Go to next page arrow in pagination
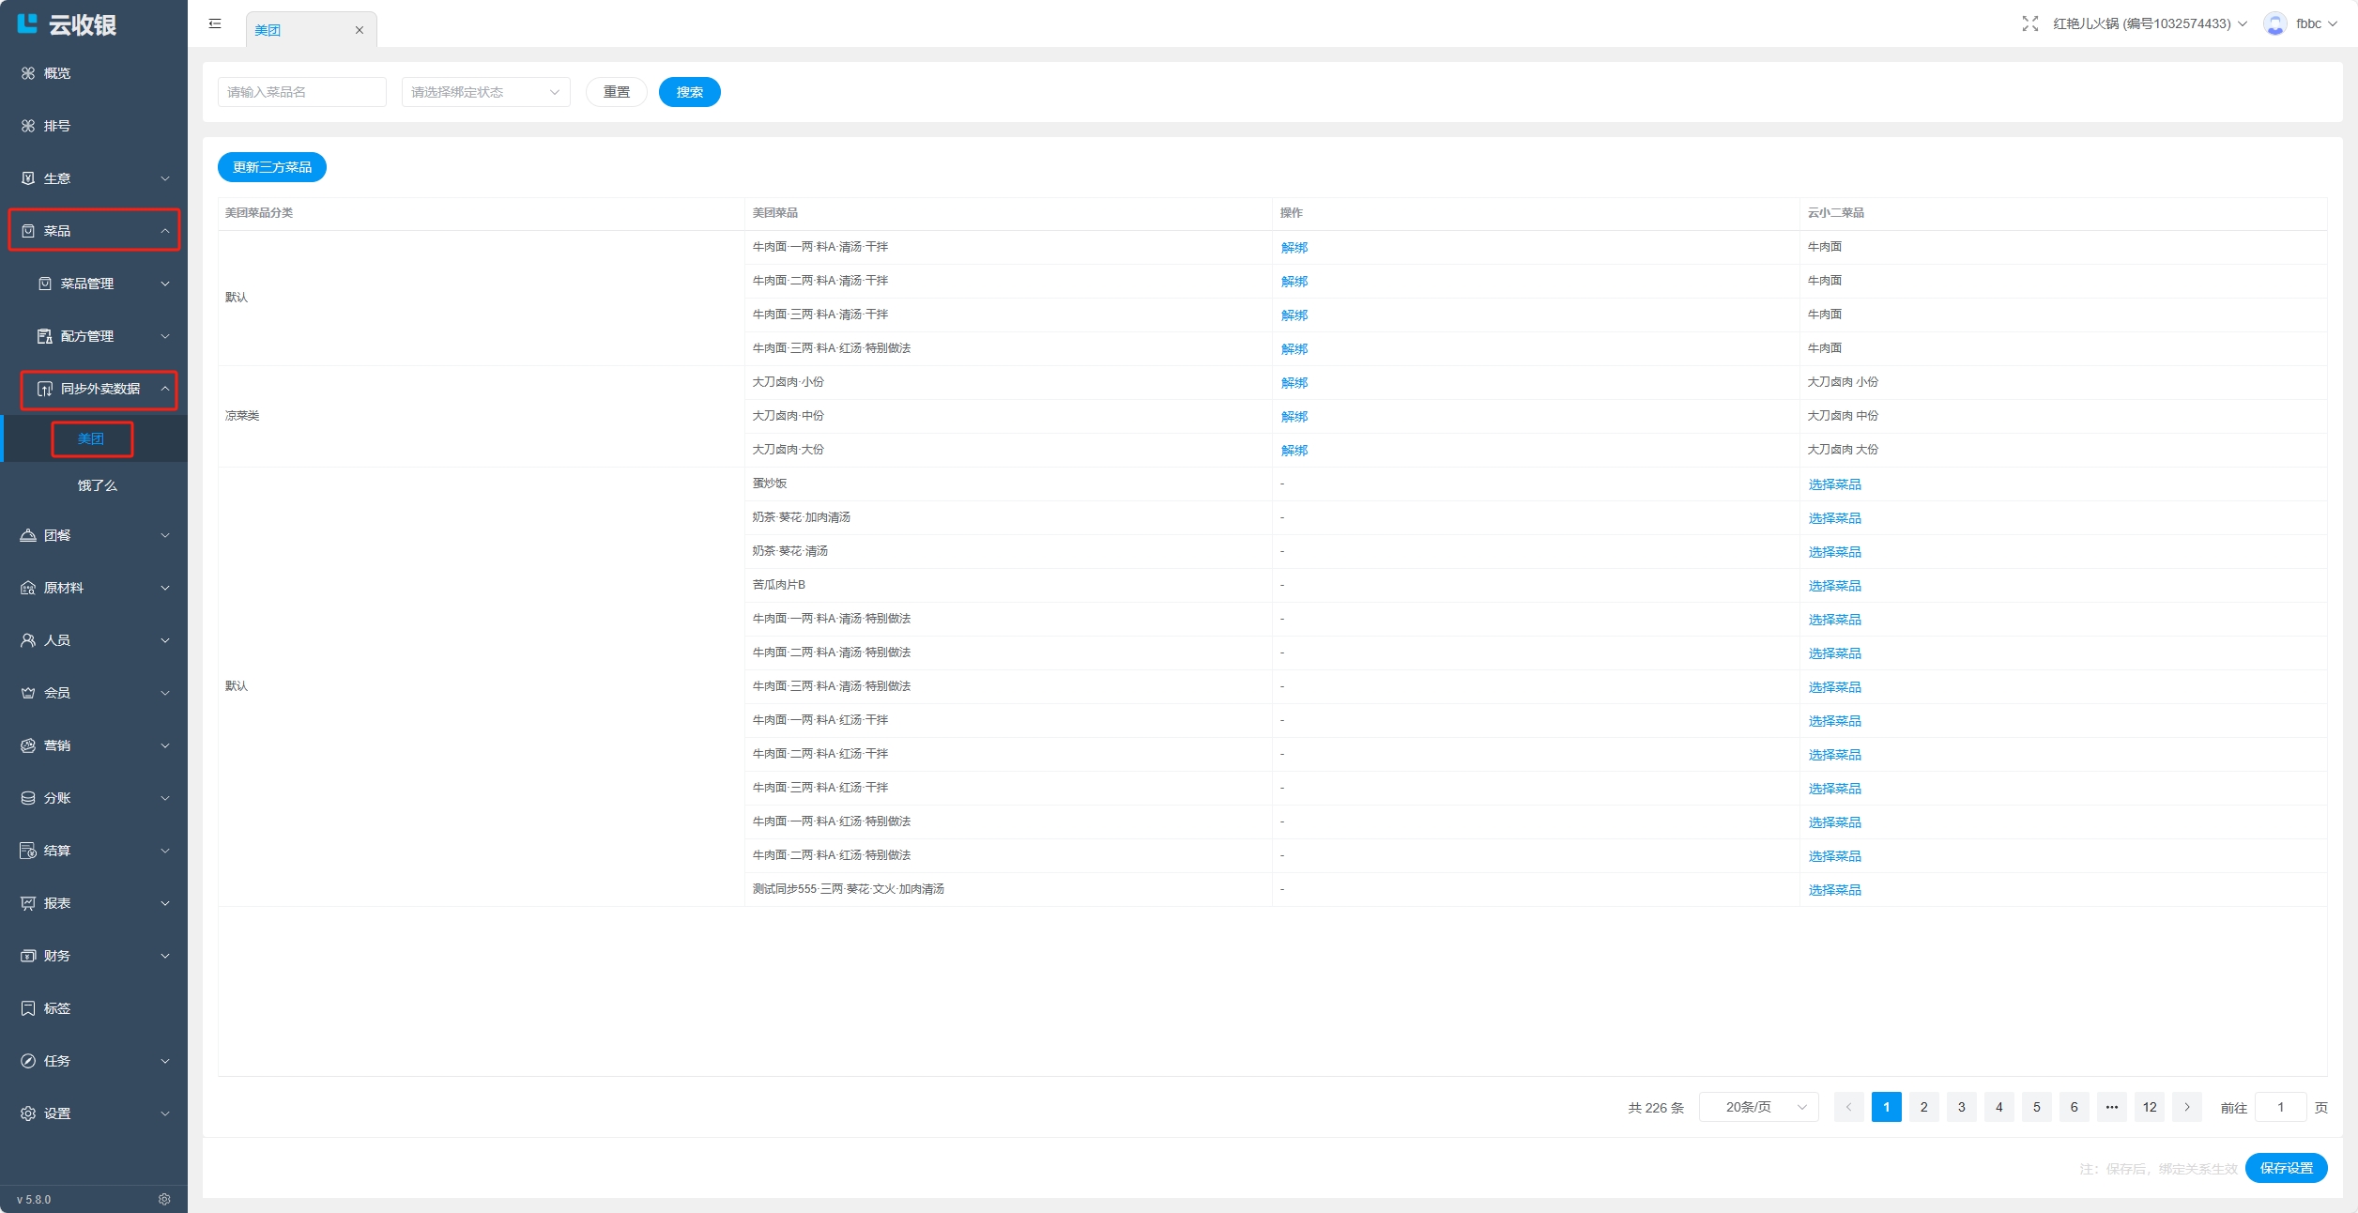The width and height of the screenshot is (2358, 1213). click(2186, 1107)
